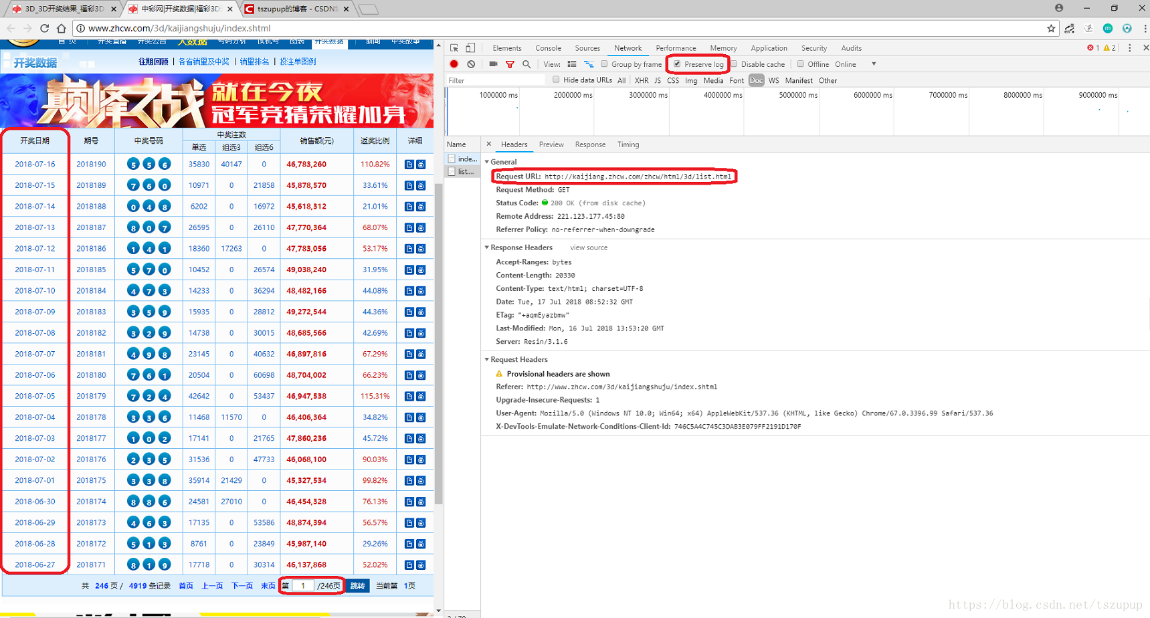This screenshot has height=618, width=1150.
Task: Filter requests by Img type
Action: point(691,80)
